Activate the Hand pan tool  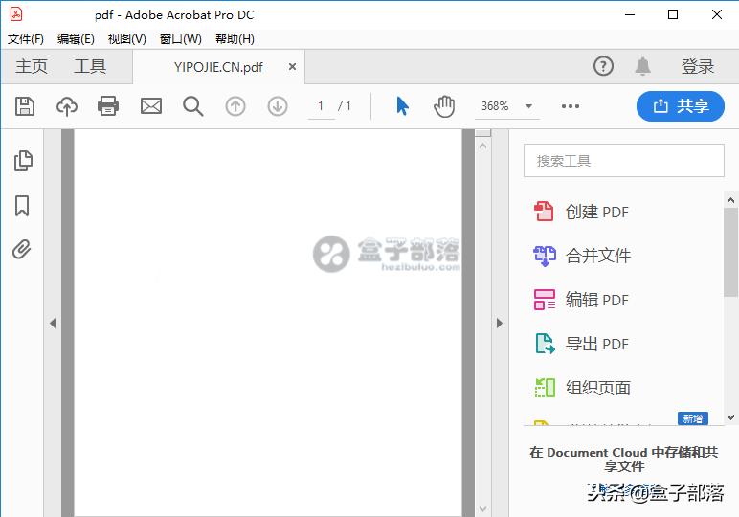(444, 106)
